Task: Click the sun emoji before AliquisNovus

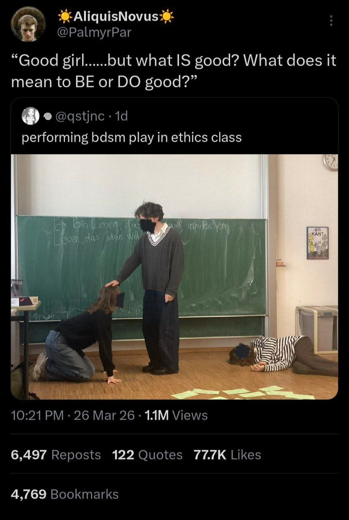Action: click(65, 16)
